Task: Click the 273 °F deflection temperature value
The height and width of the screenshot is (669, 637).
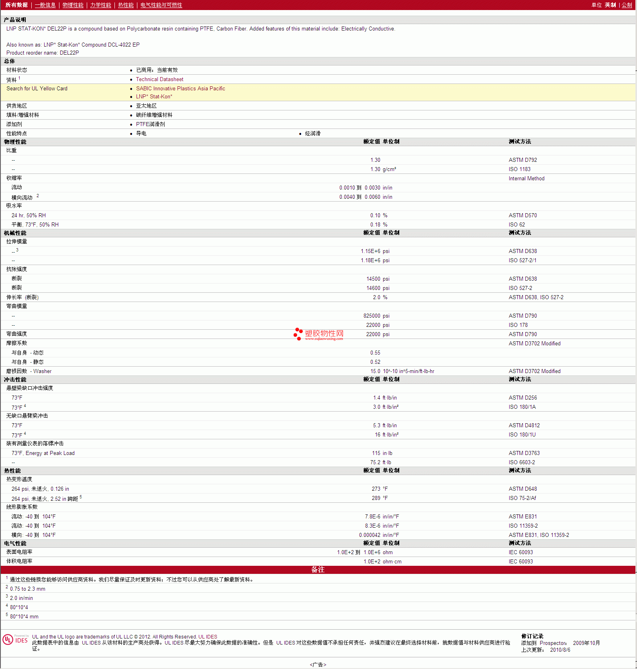Action: 380,489
